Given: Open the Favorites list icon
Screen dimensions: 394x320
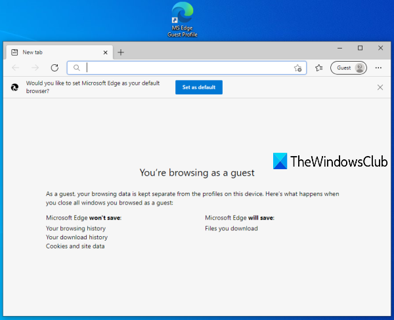Looking at the screenshot, I should 318,68.
